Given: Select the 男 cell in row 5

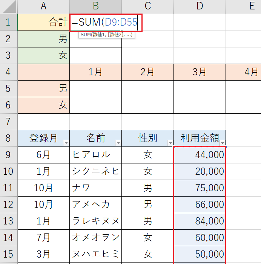Looking at the screenshot, I should (x=43, y=89).
